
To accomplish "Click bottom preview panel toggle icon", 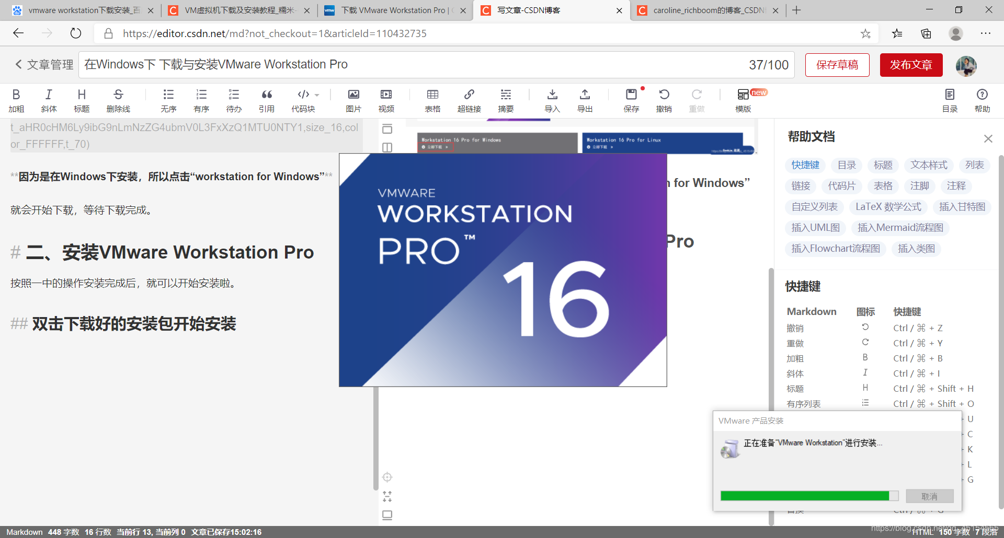I will pos(387,515).
